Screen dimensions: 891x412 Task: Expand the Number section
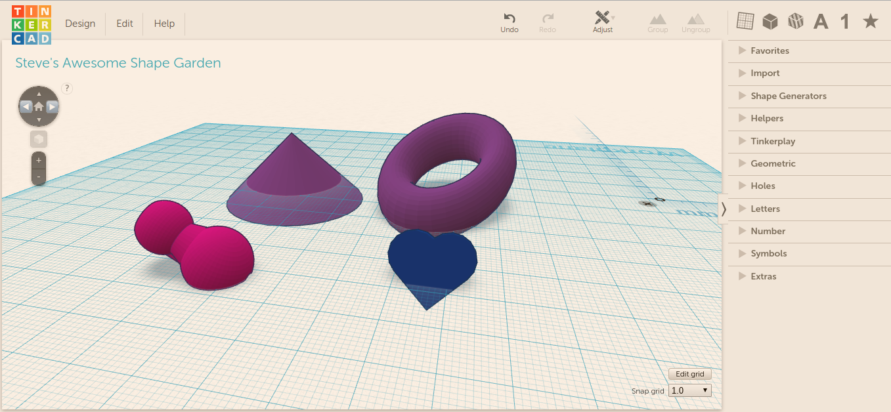[810, 232]
